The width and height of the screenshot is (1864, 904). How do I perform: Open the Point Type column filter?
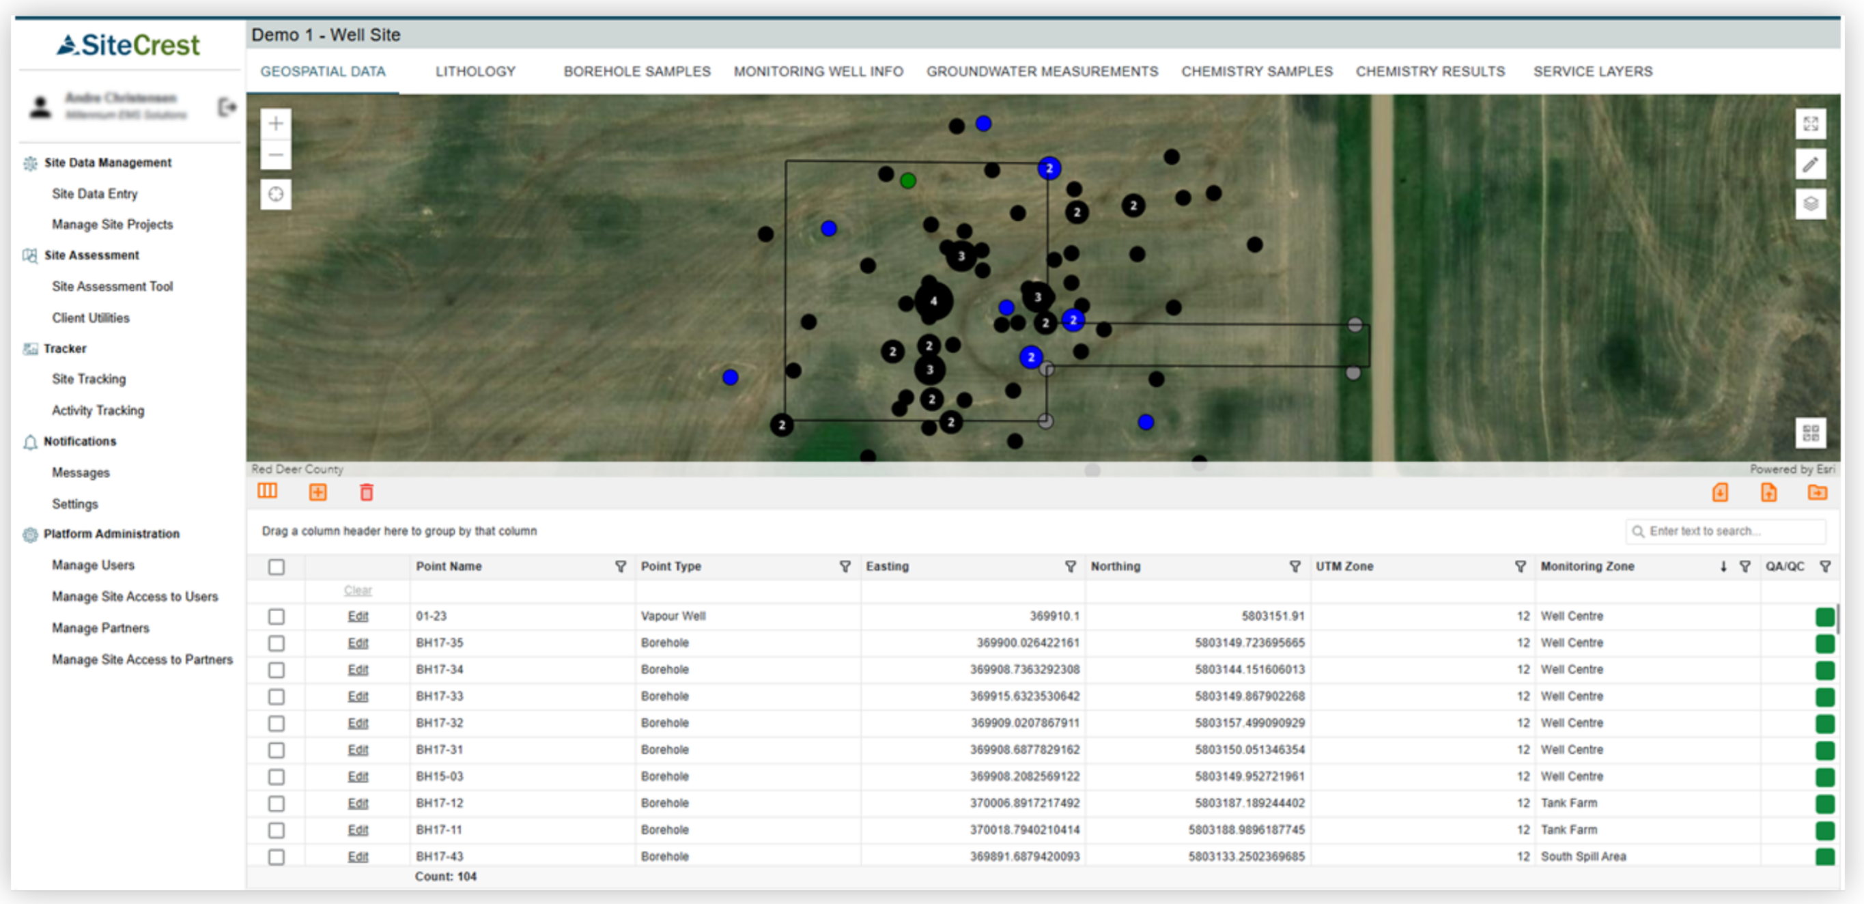click(x=845, y=567)
